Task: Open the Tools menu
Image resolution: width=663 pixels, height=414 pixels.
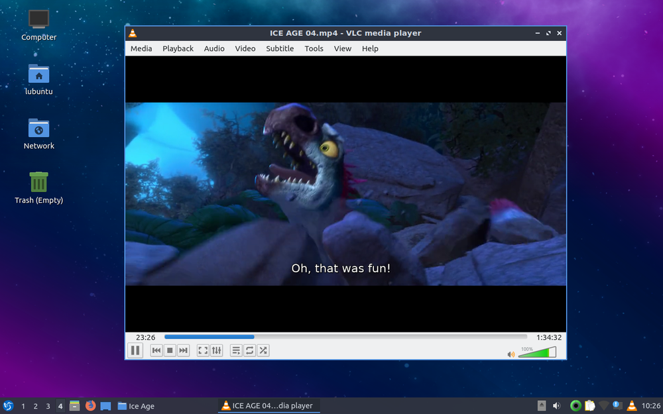Action: click(314, 48)
